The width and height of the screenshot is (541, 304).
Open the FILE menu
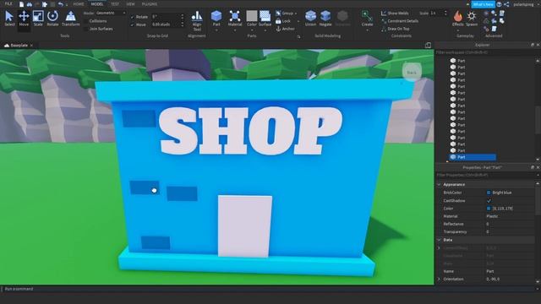[x=8, y=3]
